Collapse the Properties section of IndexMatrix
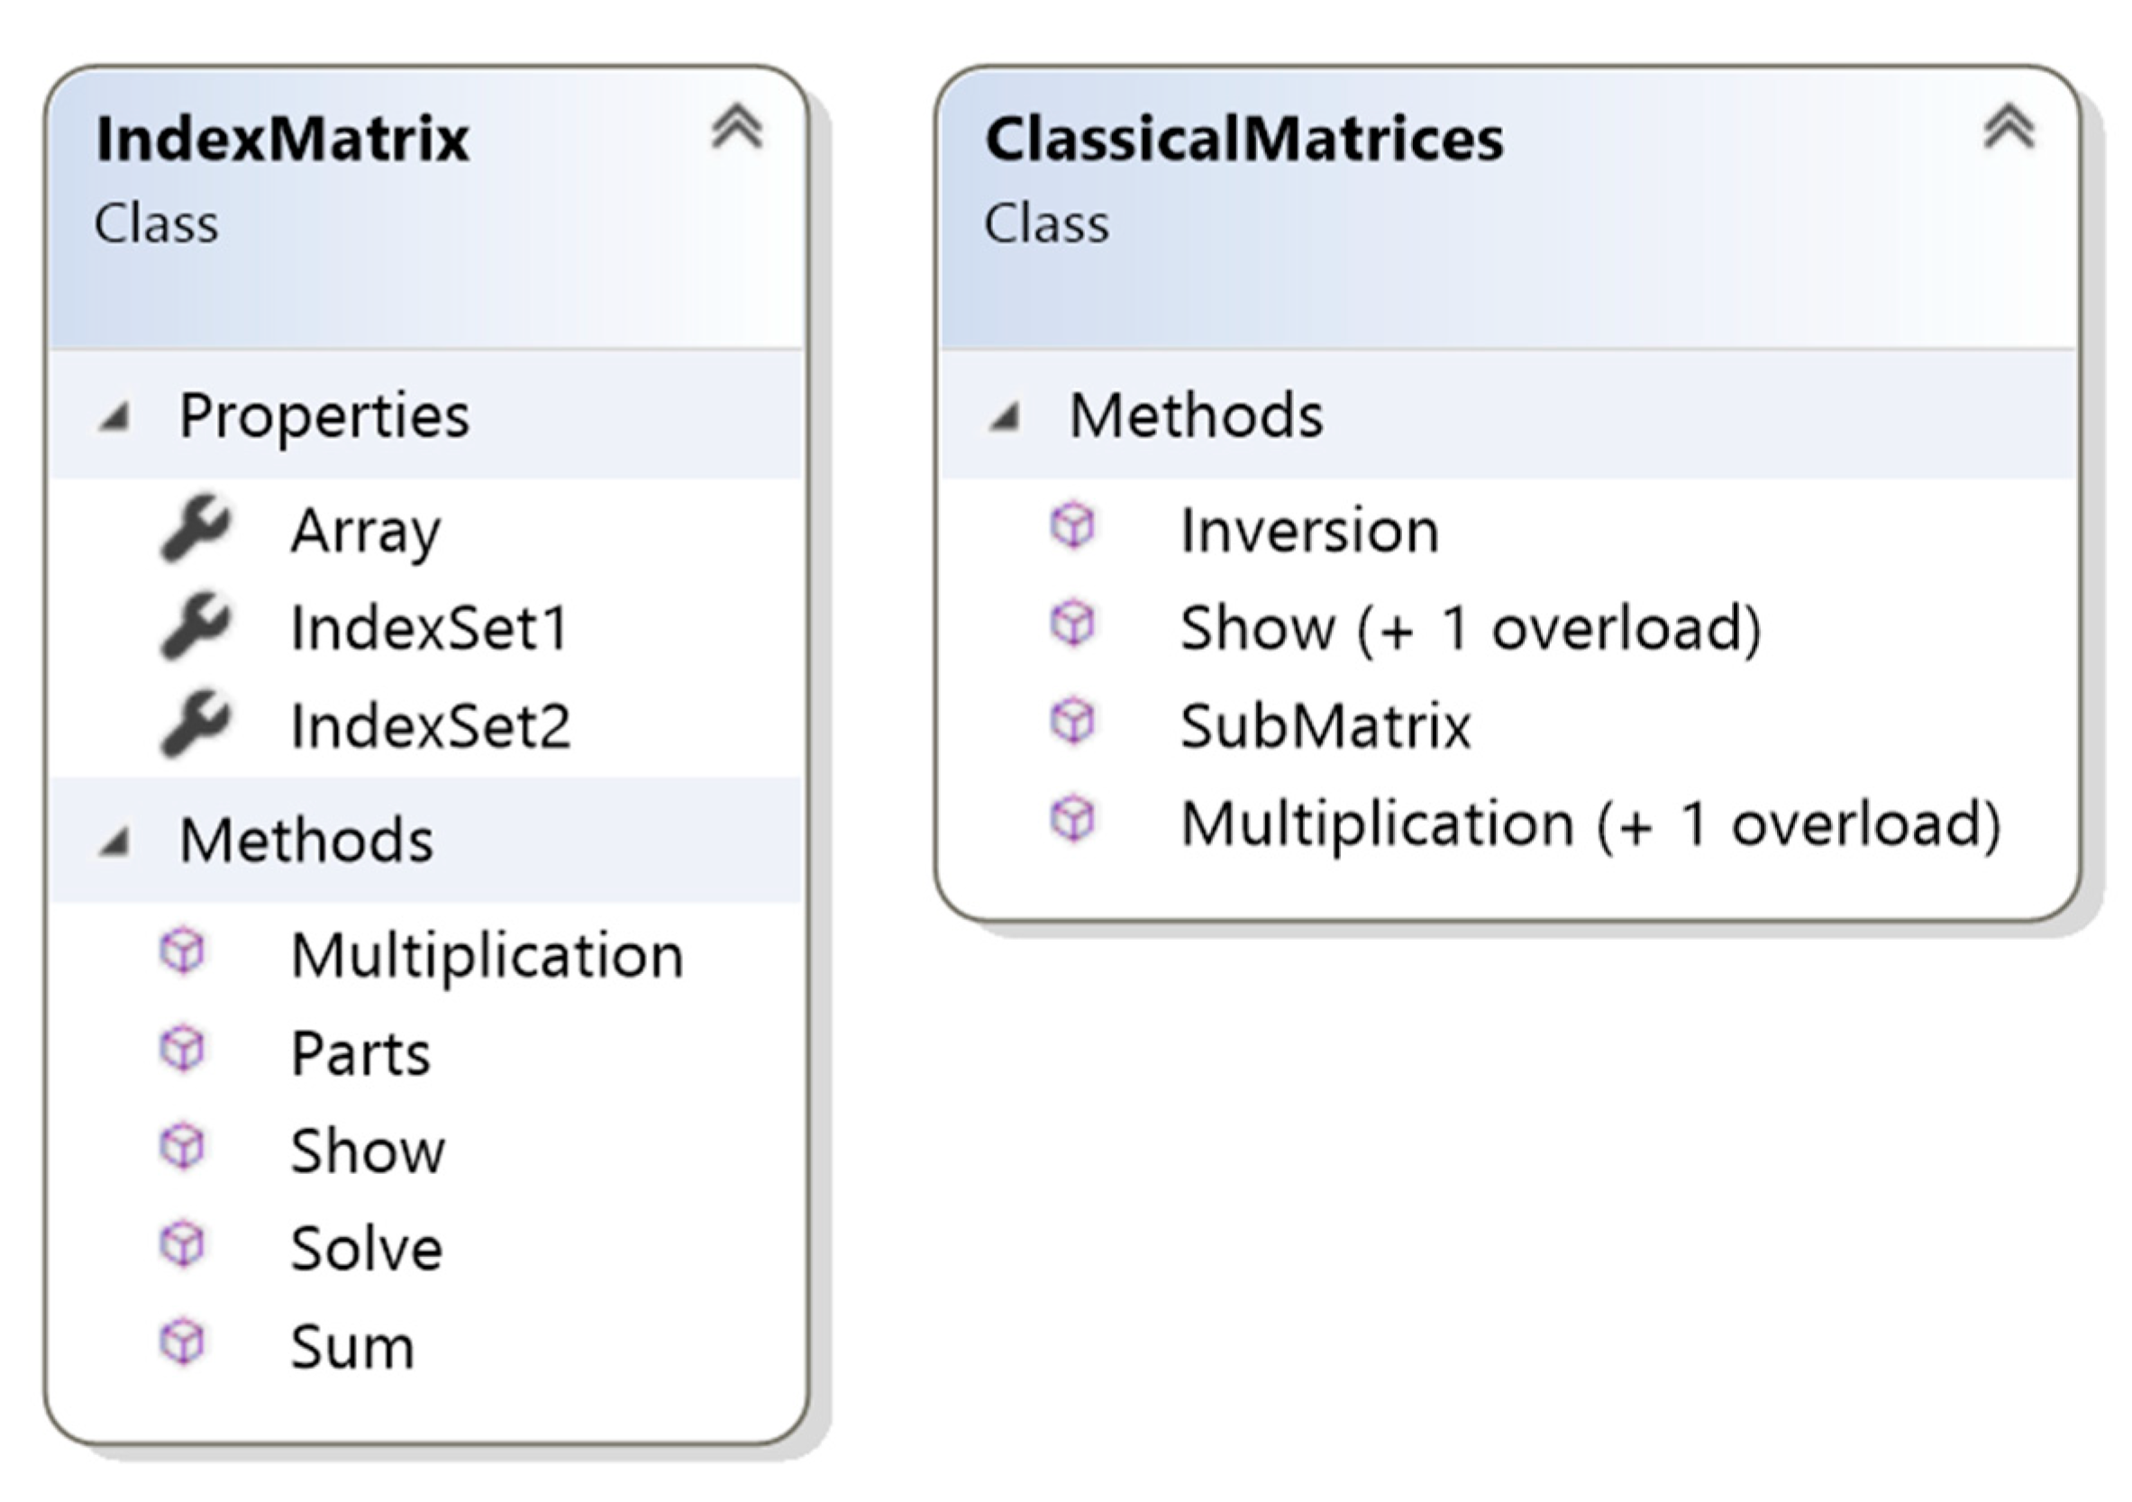 pyautogui.click(x=114, y=417)
